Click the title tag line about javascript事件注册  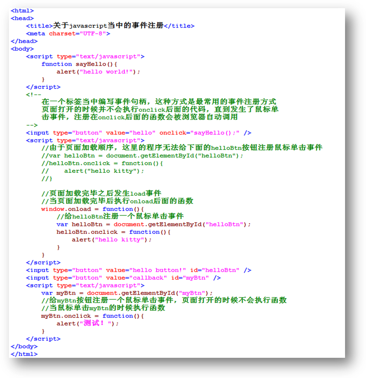110,26
